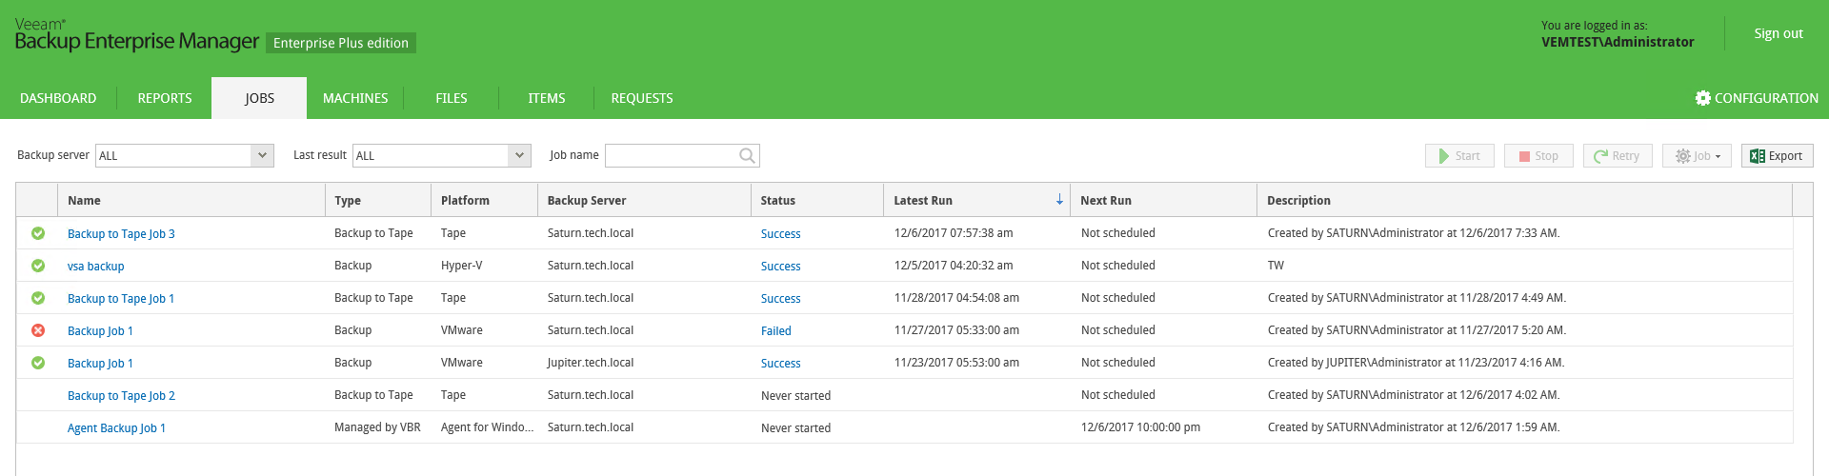Click the green status icon in the Jupiter Backup Job 1 row

click(x=38, y=363)
